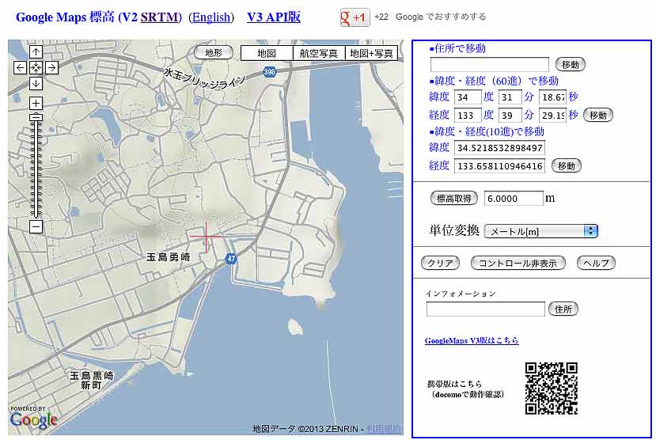
Task: Click the route 47 shield on map
Action: tap(231, 259)
